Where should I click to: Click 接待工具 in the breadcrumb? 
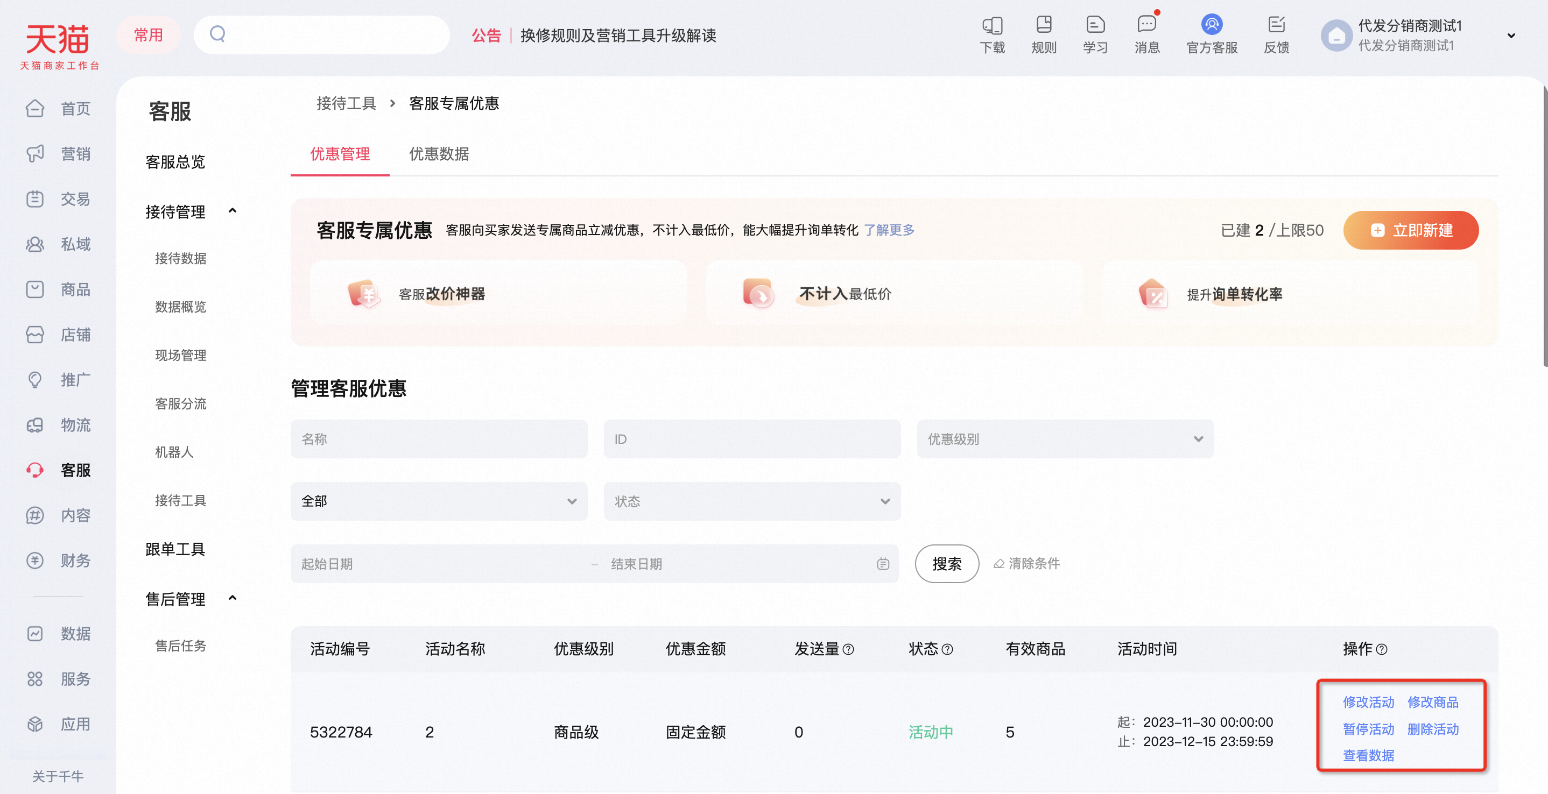tap(346, 104)
